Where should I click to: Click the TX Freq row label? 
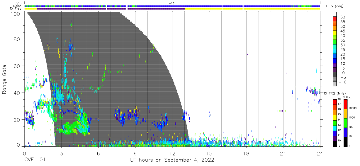tap(16, 9)
